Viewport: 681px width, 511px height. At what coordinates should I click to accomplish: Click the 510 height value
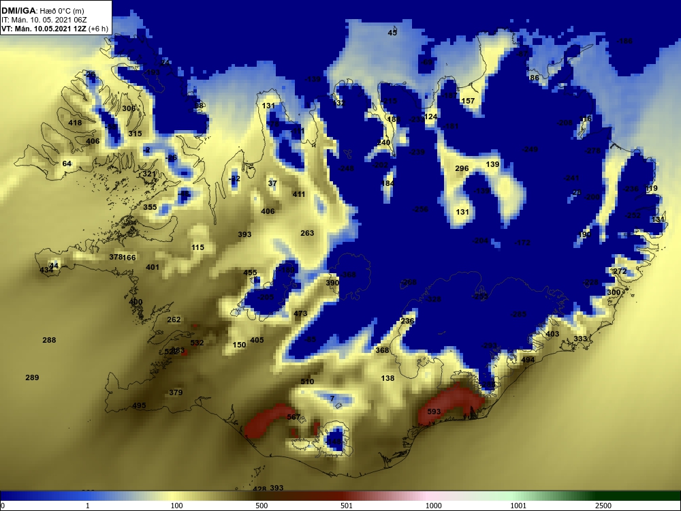pos(307,382)
